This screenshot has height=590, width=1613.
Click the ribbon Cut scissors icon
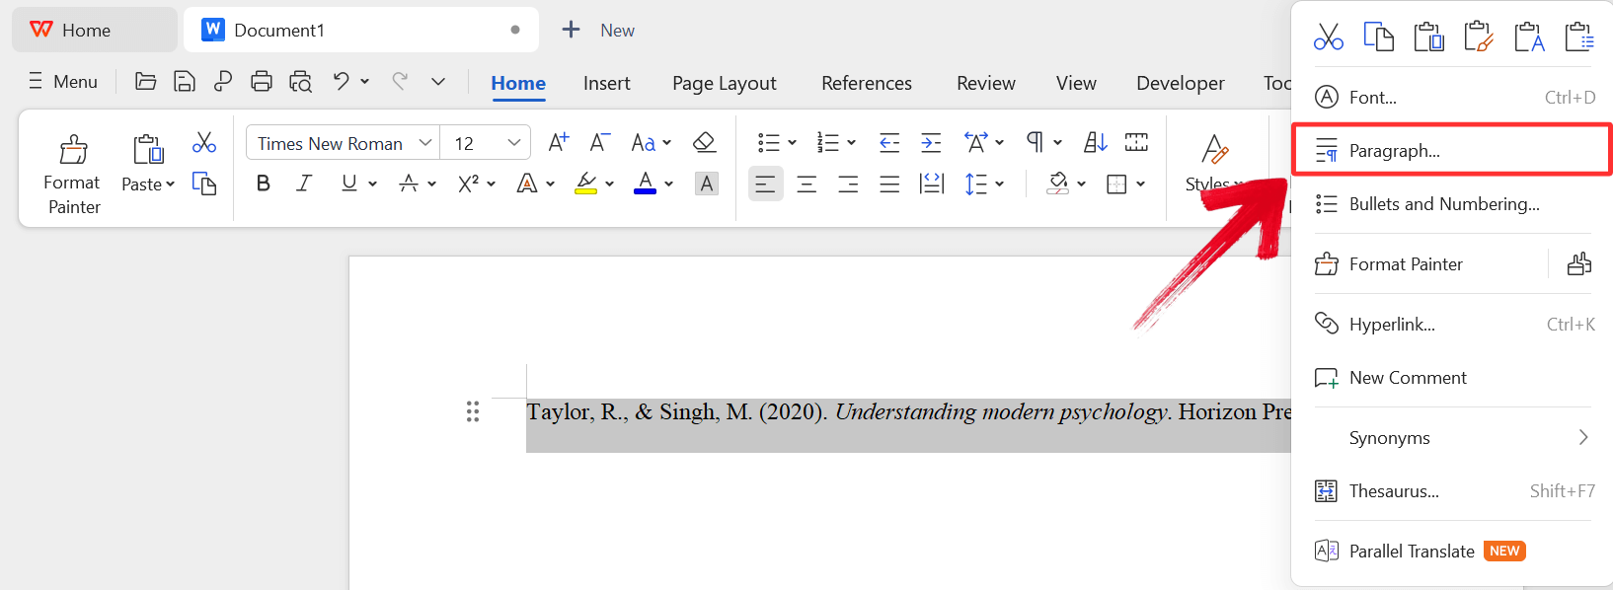point(204,143)
